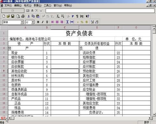Select the 银行存款 cell
The width and height of the screenshot is (156, 124).
25,57
